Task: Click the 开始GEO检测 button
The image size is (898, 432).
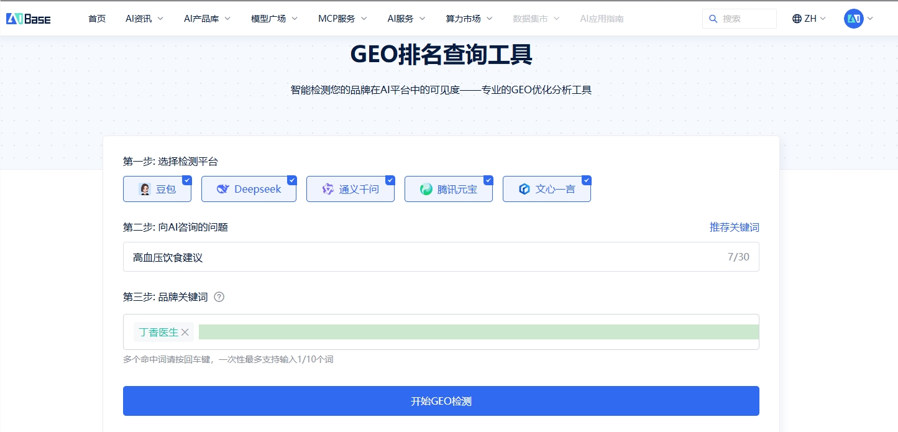Action: [x=441, y=401]
